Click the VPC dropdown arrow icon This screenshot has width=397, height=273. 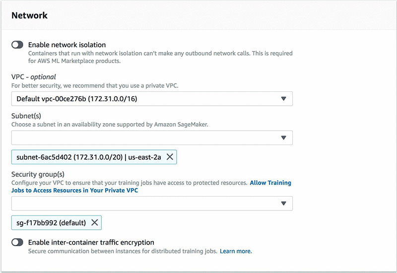(283, 99)
